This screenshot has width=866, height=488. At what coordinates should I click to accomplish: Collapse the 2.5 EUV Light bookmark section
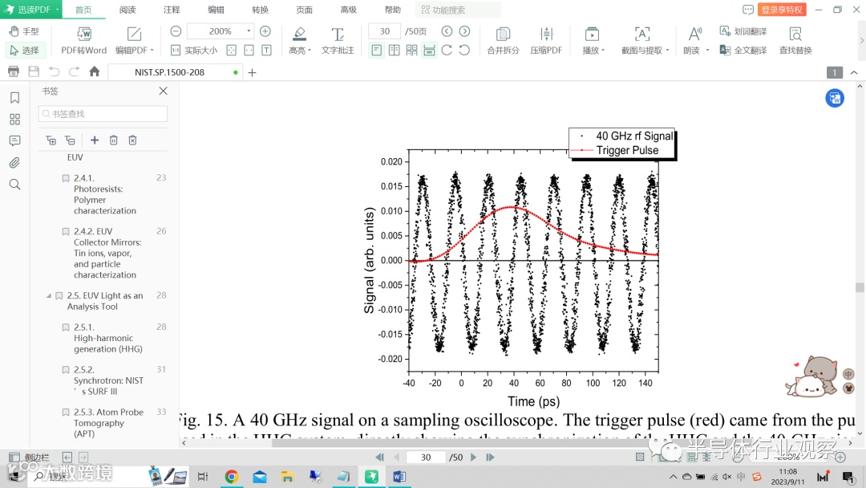[x=49, y=295]
